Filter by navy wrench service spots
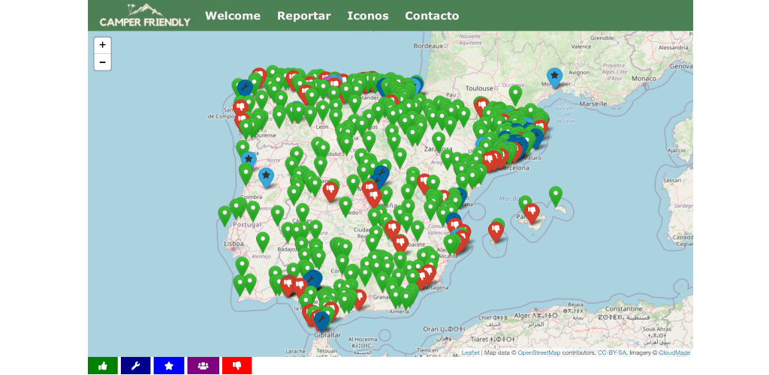The width and height of the screenshot is (769, 375). (135, 366)
